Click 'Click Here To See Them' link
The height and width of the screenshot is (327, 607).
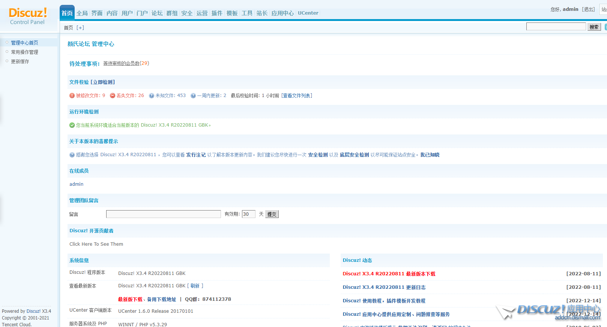point(96,244)
